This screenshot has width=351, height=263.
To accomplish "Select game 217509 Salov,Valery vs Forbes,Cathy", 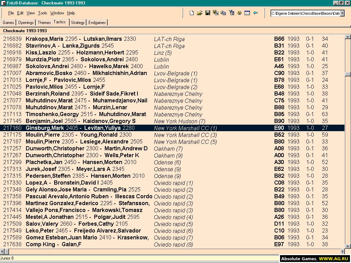I will 172,224.
